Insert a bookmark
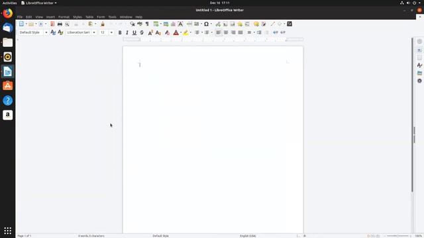The width and height of the screenshot is (424, 238). pyautogui.click(x=240, y=24)
